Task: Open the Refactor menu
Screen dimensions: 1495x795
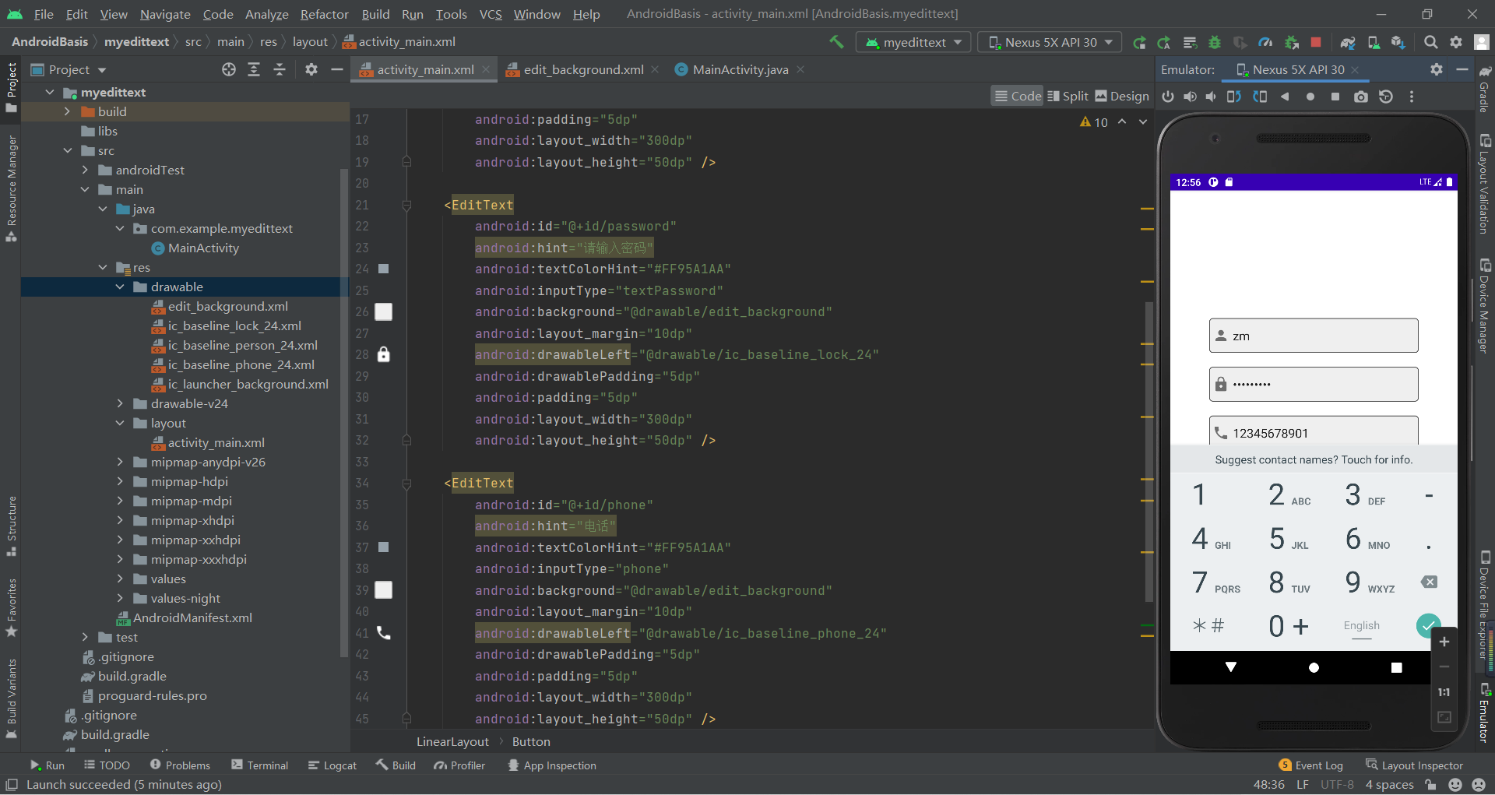Action: [324, 14]
